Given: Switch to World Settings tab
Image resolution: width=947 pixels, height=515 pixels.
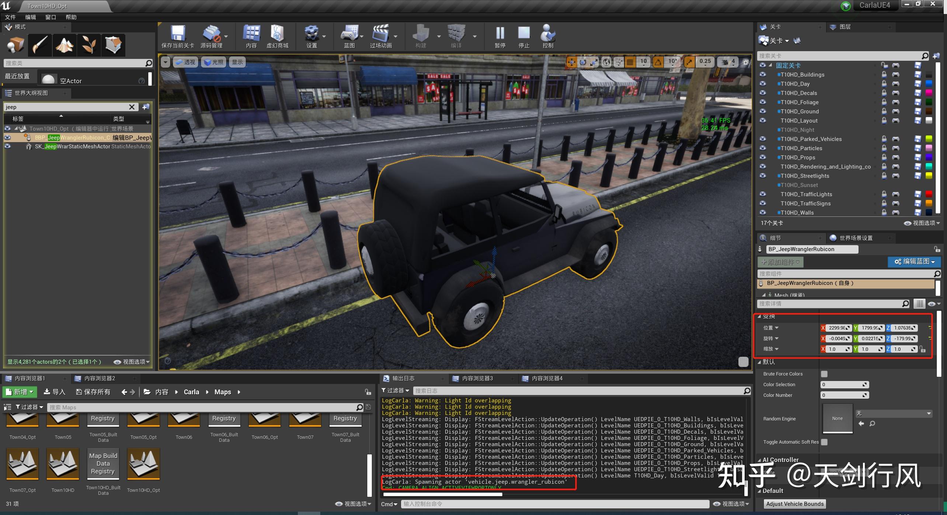Looking at the screenshot, I should [855, 238].
